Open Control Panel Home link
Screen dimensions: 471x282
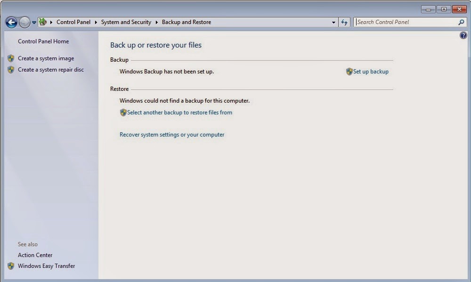click(43, 41)
